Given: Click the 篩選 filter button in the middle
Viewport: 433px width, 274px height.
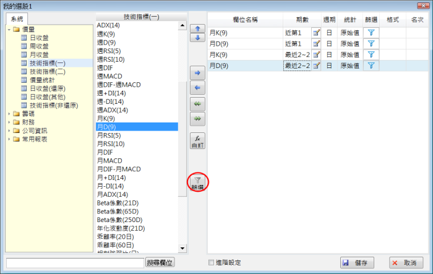Looking at the screenshot, I should tap(197, 182).
